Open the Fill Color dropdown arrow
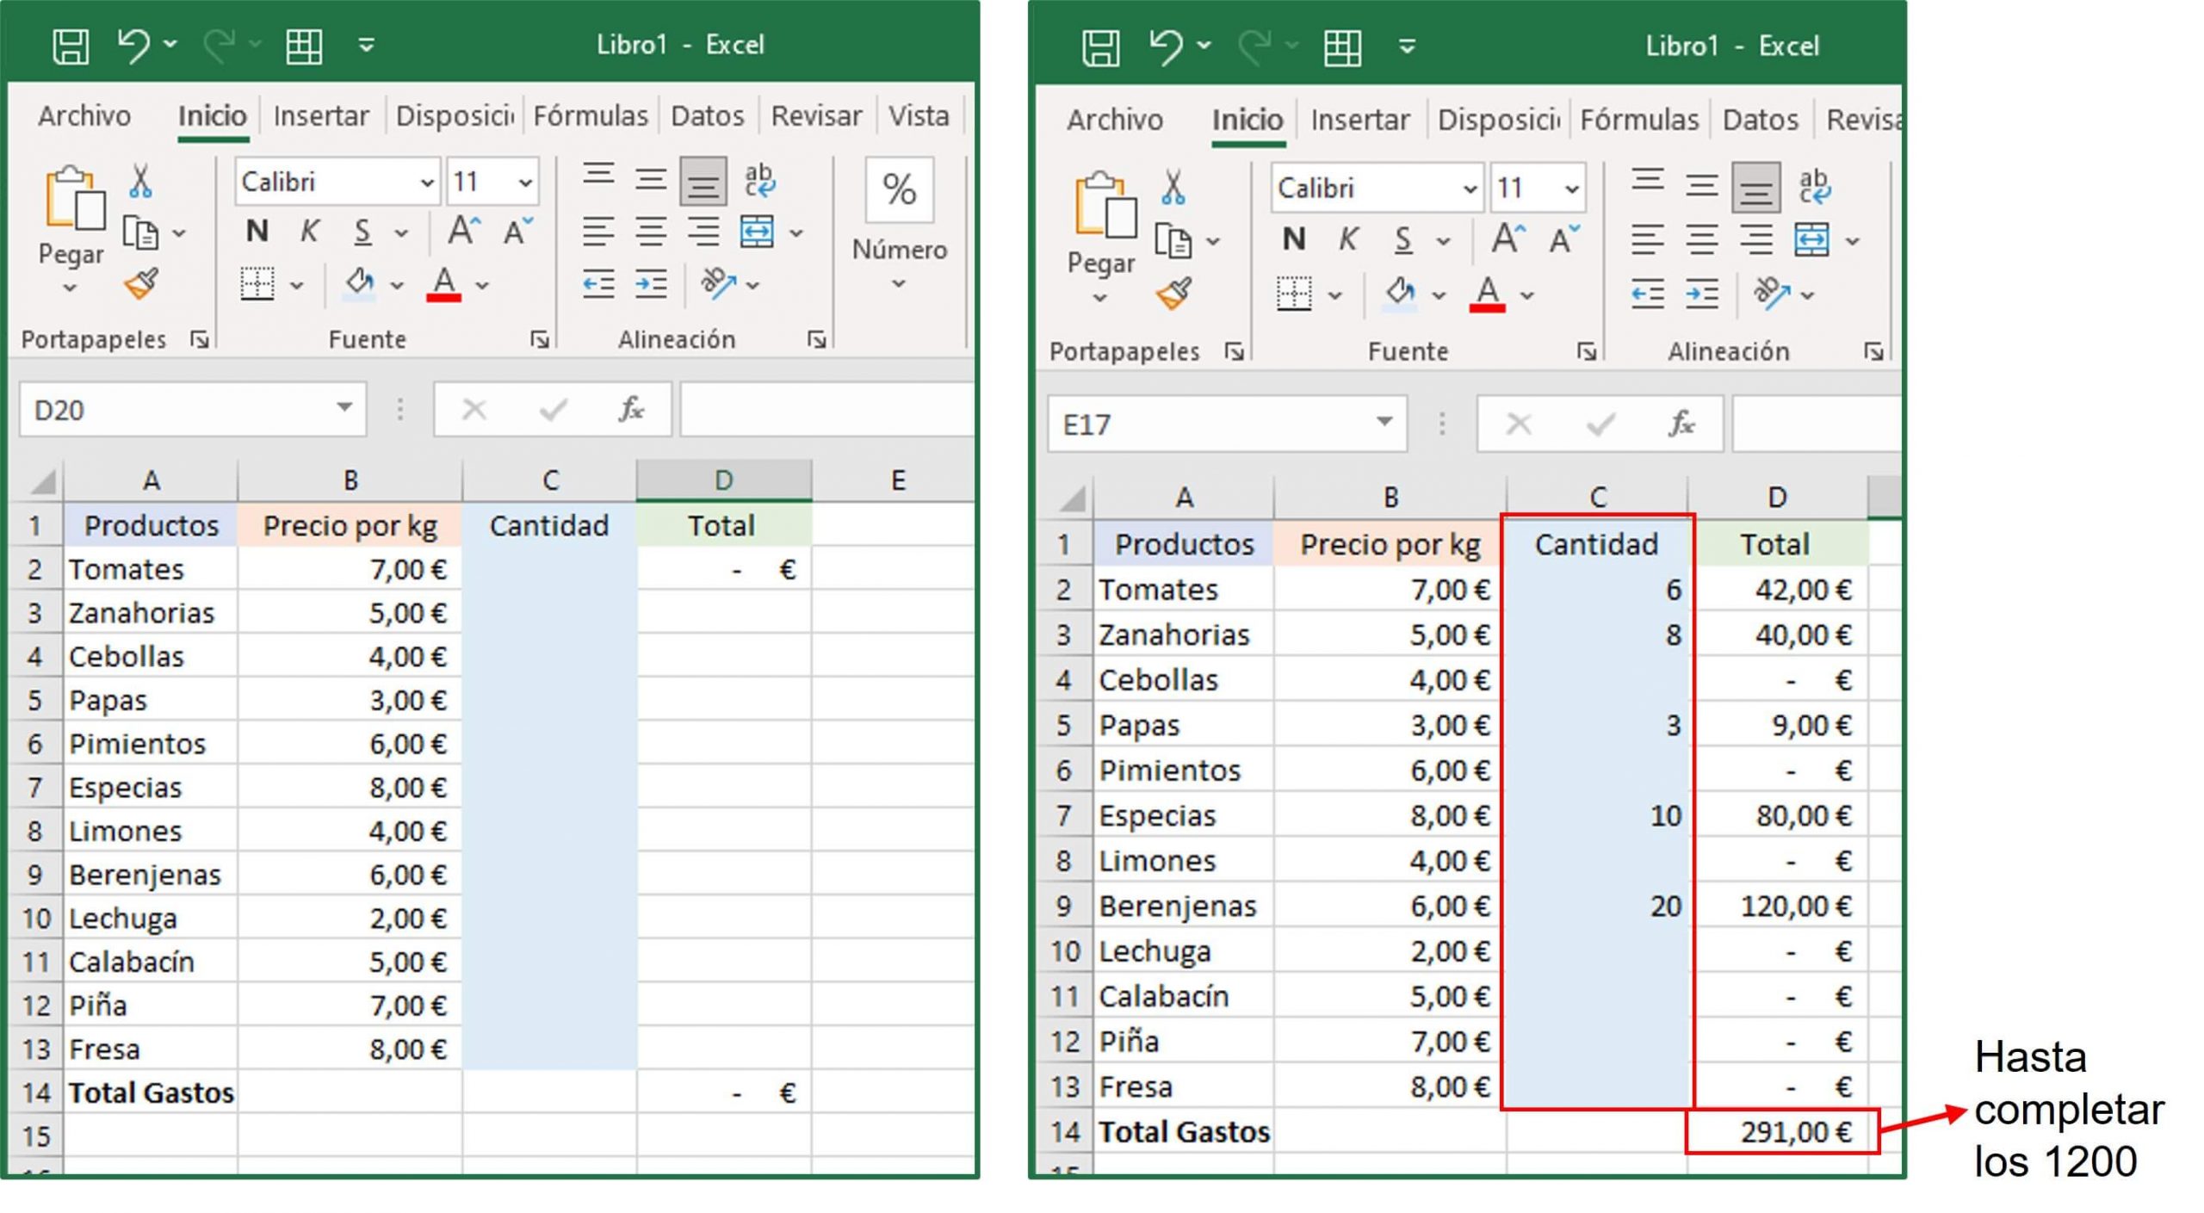This screenshot has width=2204, height=1213. coord(395,284)
